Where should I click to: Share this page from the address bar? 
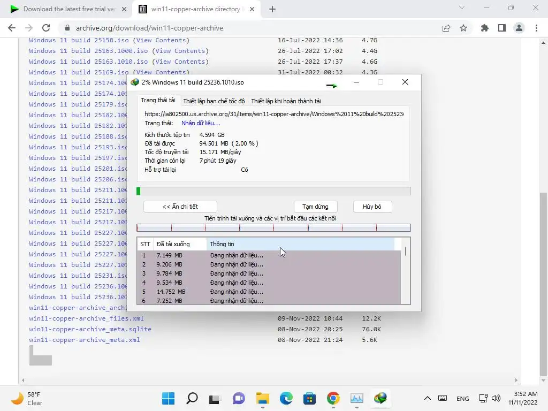446,28
